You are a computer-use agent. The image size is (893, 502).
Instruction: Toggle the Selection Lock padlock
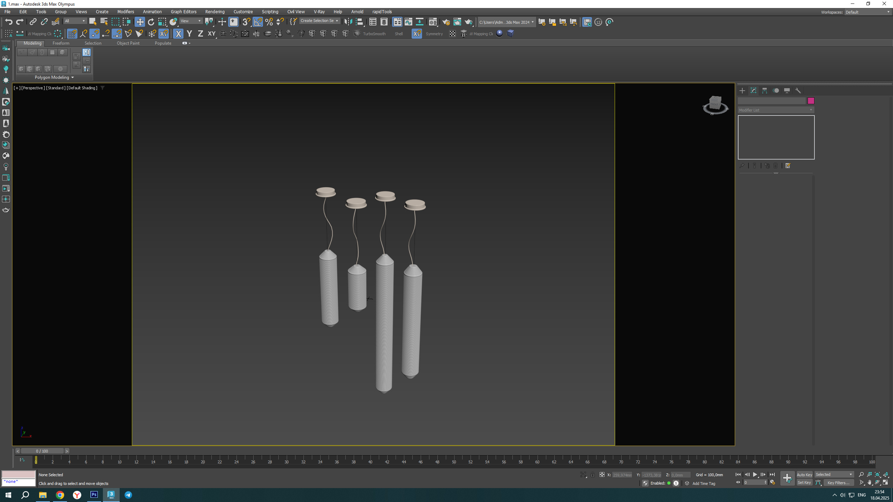[592, 475]
